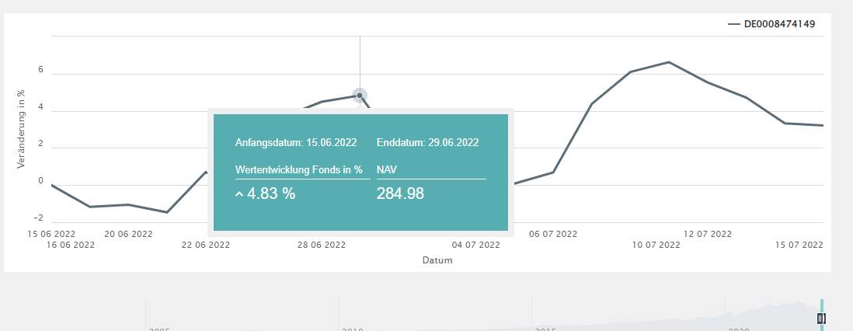Grab the navigator range handle
Screen dimensions: 853x331
pos(821,319)
